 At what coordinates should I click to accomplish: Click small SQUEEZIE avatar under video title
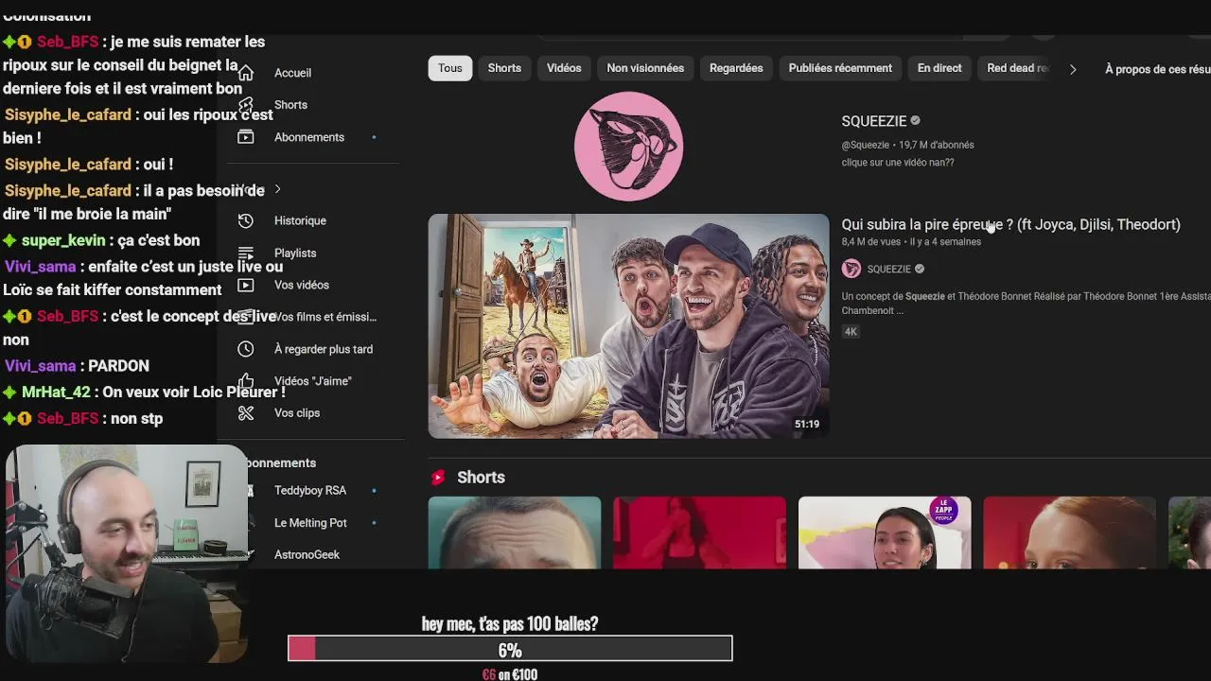(851, 269)
